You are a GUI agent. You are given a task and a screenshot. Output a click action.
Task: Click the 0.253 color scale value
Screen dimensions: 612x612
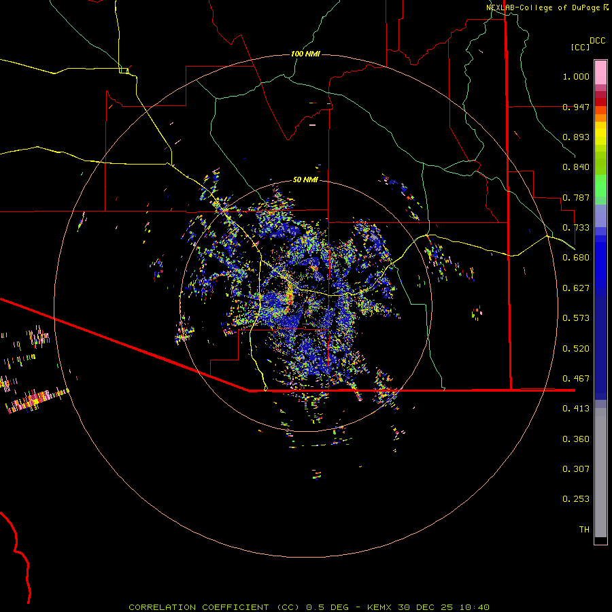click(x=576, y=499)
